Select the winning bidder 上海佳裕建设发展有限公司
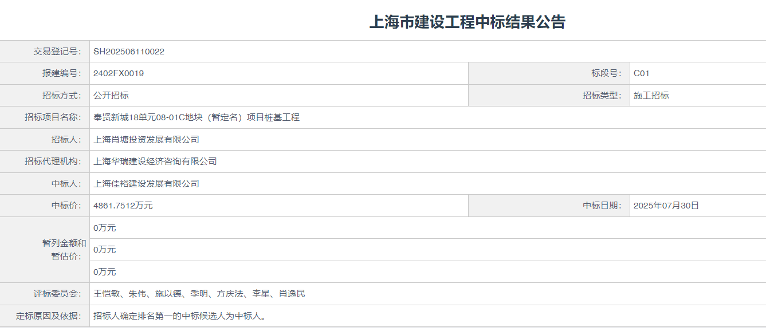This screenshot has height=331, width=766. pos(146,184)
